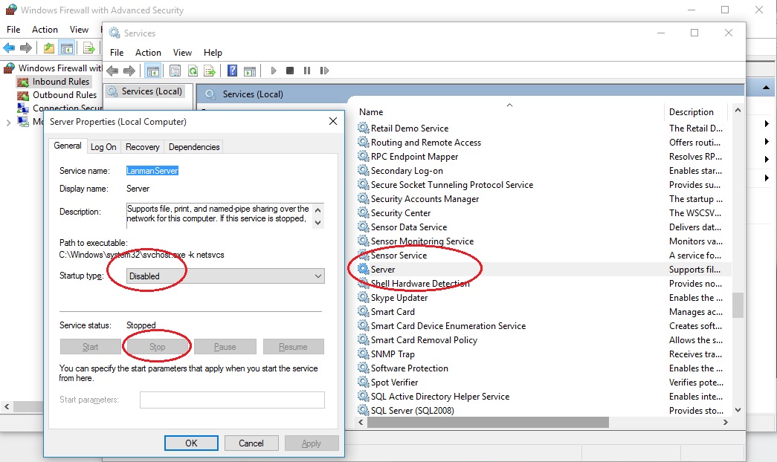Click the Properties icon in Services toolbar
Screen dimensions: 777x462
[x=175, y=71]
